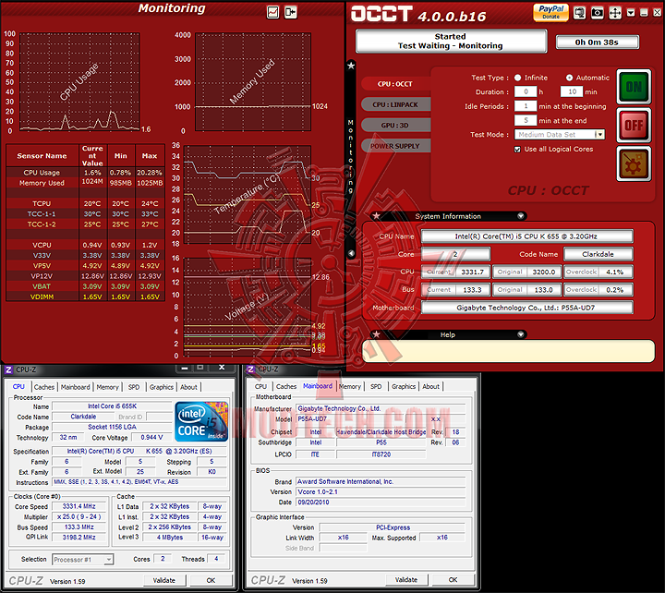Click Validate in the right CPU-Z window

[406, 580]
